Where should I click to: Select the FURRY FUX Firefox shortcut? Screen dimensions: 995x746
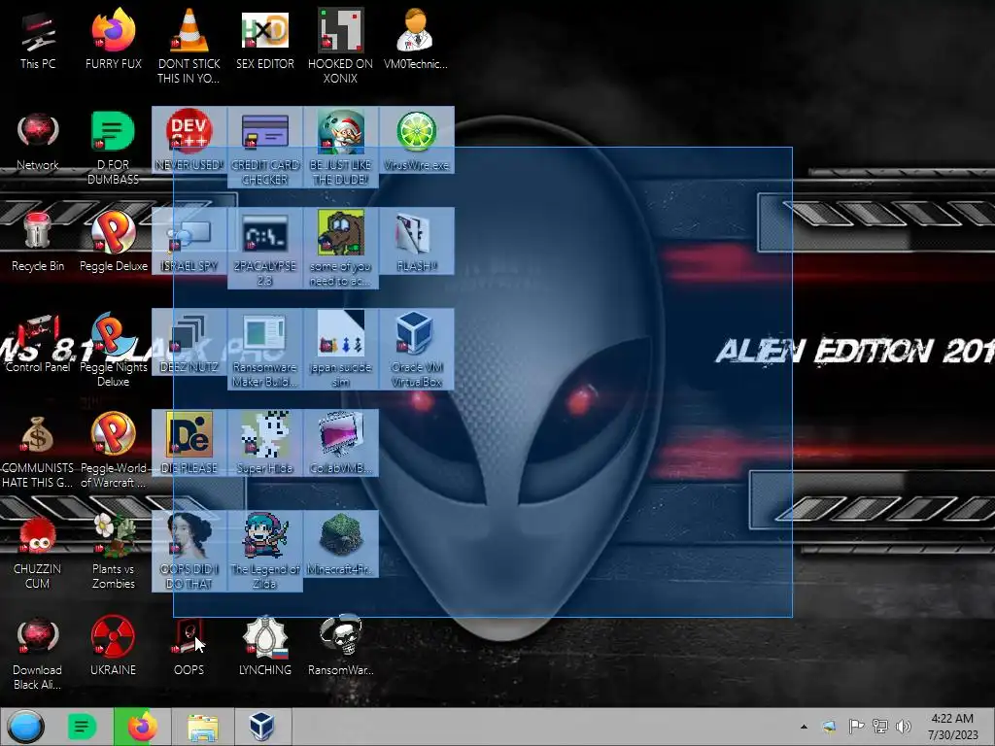click(x=113, y=39)
